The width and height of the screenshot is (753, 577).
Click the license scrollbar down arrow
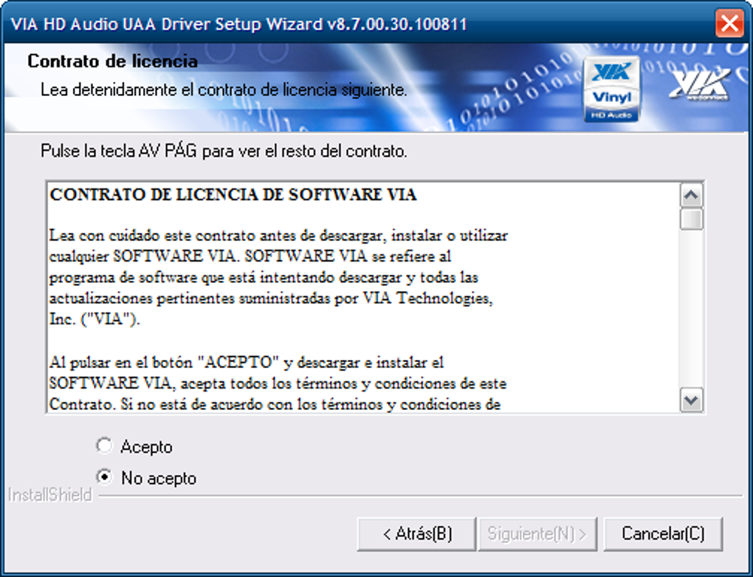[691, 400]
